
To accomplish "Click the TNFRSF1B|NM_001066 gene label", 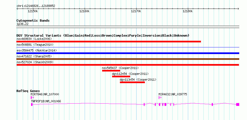I will pos(46,101).
